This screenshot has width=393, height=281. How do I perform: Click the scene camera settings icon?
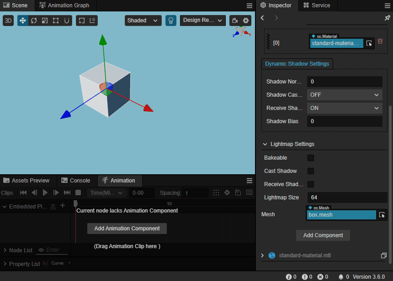click(x=235, y=21)
